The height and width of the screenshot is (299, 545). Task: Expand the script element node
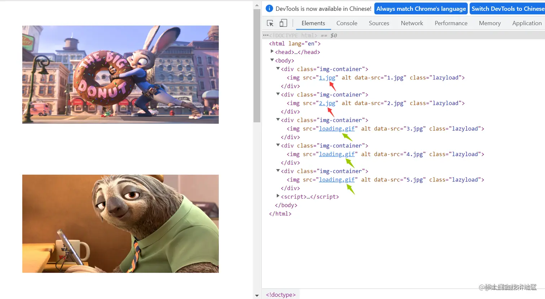(x=278, y=196)
